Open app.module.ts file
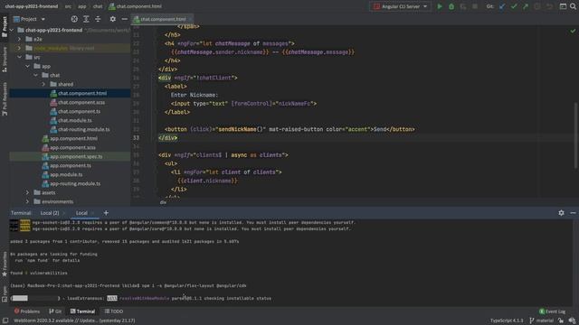Viewport: 579px width, 325px height. (66, 174)
